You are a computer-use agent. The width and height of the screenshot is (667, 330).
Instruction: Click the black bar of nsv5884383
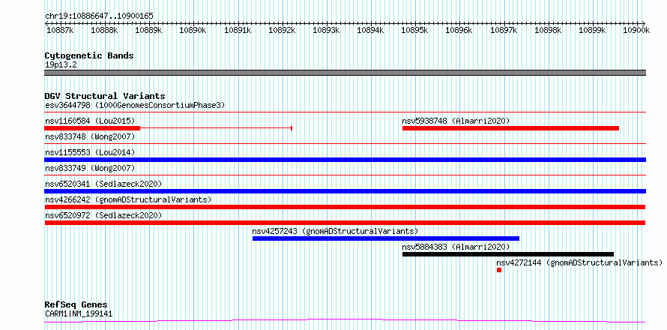coord(508,254)
